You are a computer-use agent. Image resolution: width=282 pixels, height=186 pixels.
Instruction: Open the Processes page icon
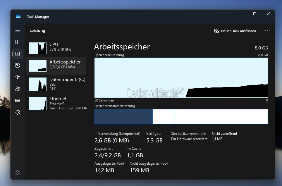click(18, 42)
